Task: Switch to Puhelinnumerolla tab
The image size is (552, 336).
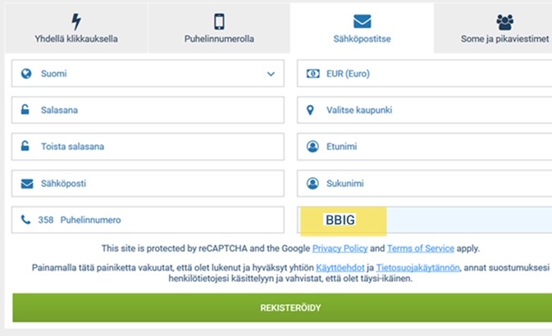Action: [x=219, y=28]
